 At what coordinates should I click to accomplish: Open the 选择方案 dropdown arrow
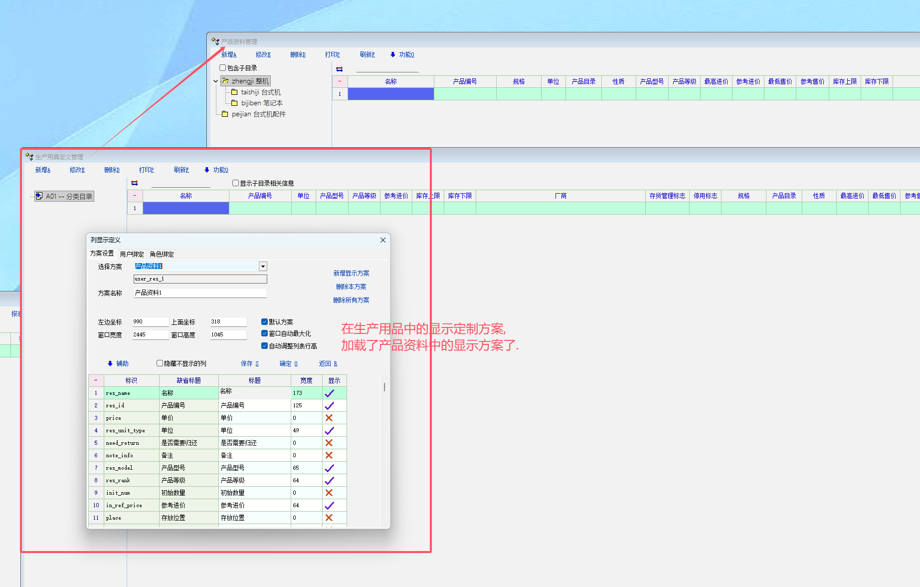(263, 267)
